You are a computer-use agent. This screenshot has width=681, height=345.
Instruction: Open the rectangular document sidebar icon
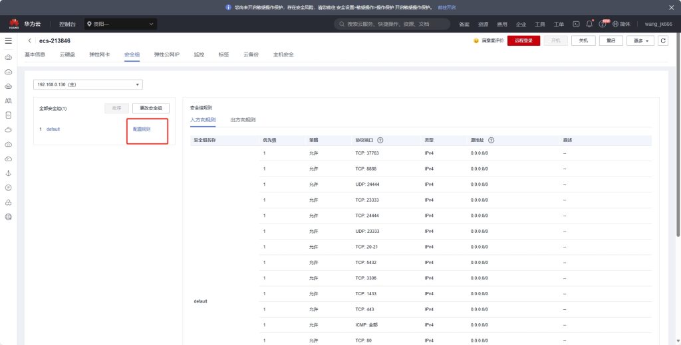[8, 115]
